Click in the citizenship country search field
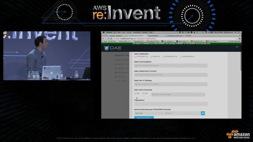This screenshot has height=142, width=253. (178, 95)
